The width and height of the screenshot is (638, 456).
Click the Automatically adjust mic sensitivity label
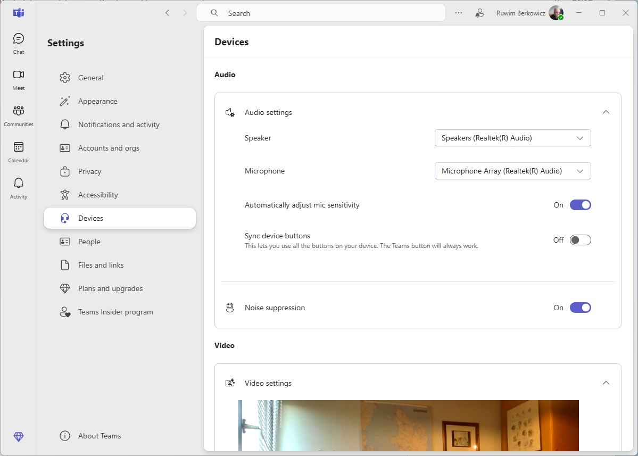point(302,205)
